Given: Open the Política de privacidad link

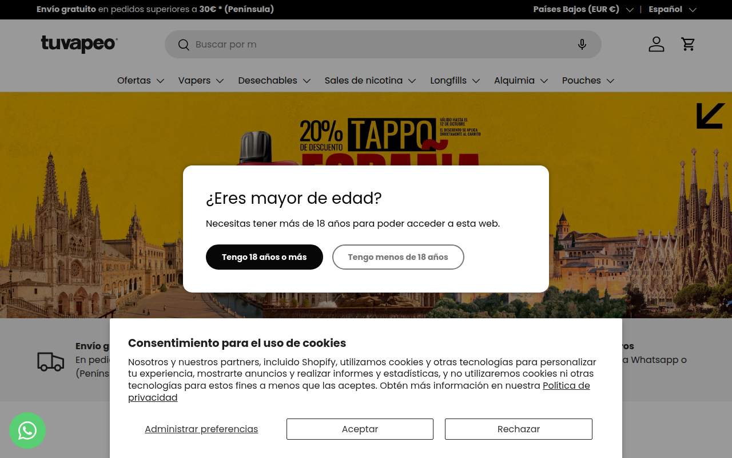Looking at the screenshot, I should click(x=359, y=392).
